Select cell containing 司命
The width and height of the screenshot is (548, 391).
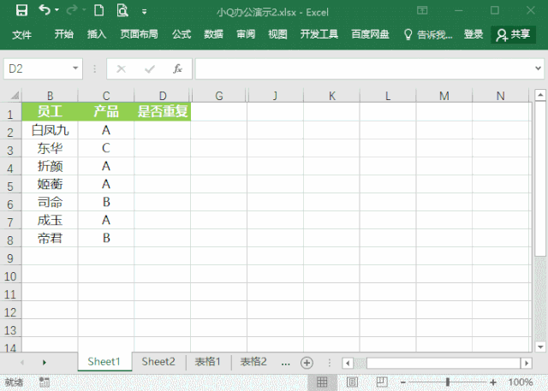pyautogui.click(x=50, y=202)
